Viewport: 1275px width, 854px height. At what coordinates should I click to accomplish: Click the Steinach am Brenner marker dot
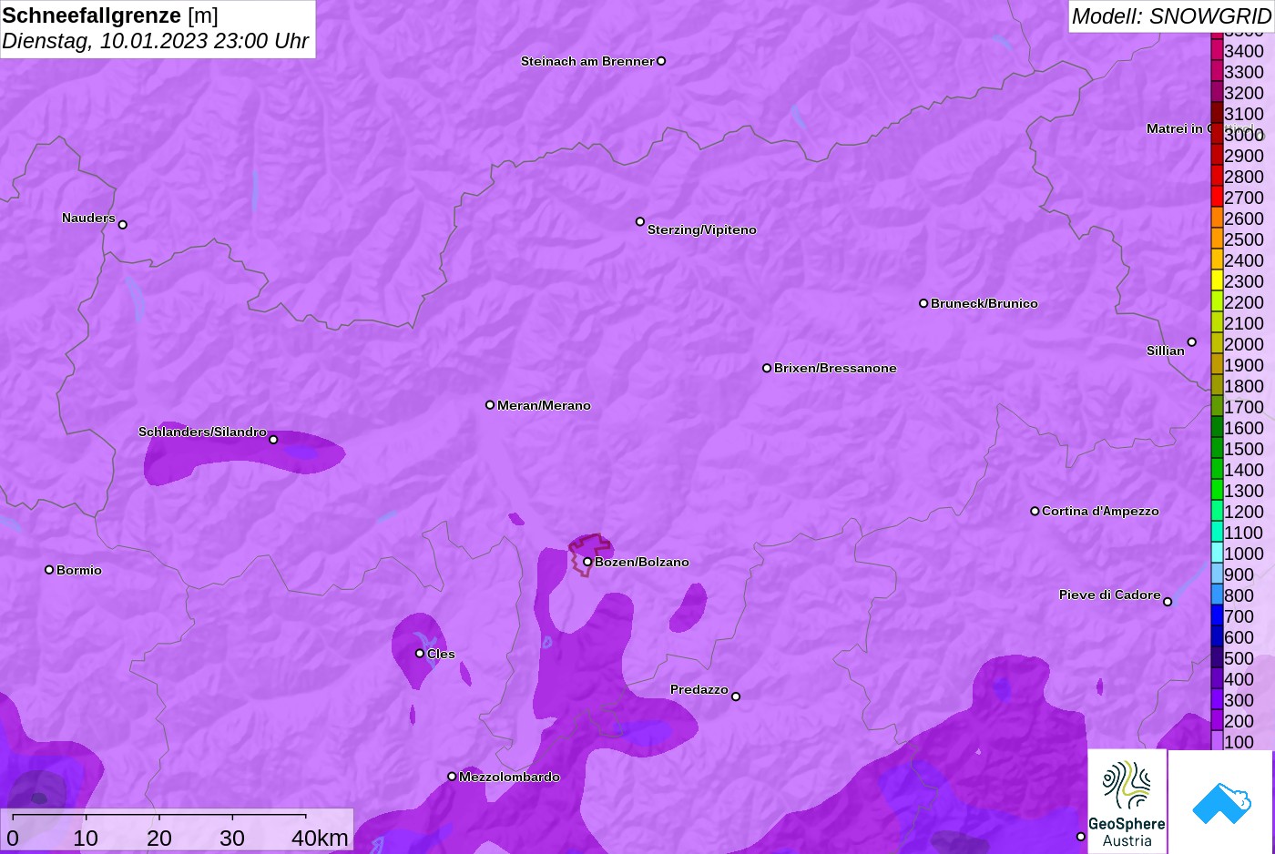pos(661,61)
